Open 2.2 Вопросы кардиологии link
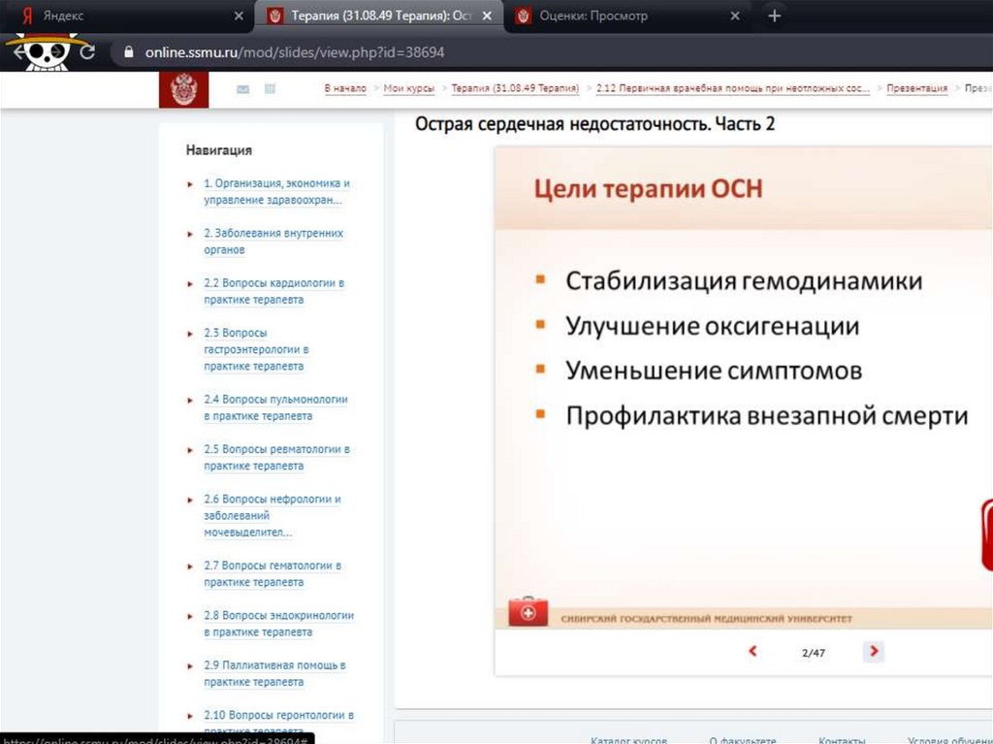Screen dimensions: 993x744 pyautogui.click(x=274, y=291)
